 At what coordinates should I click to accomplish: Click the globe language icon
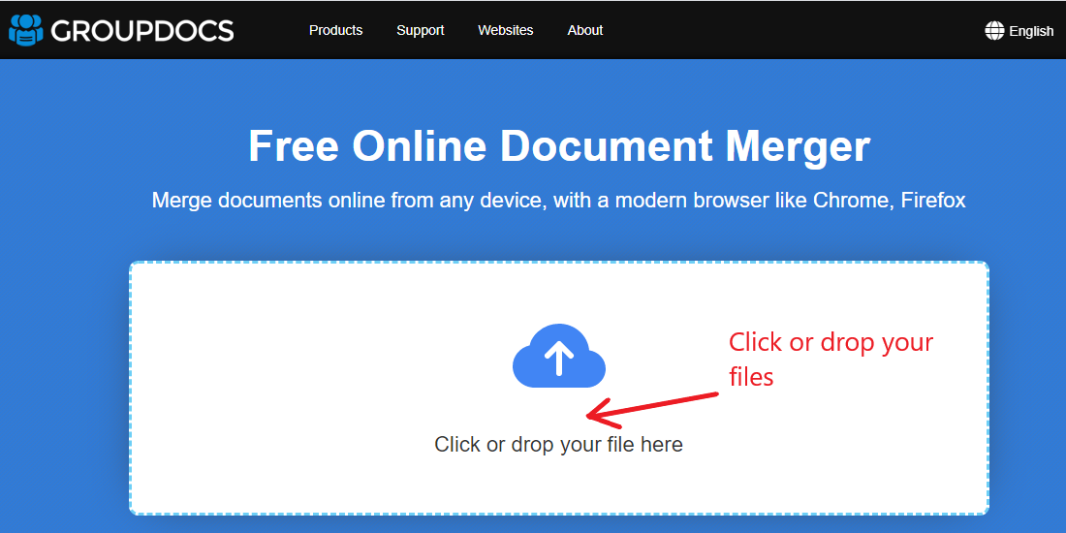(994, 30)
